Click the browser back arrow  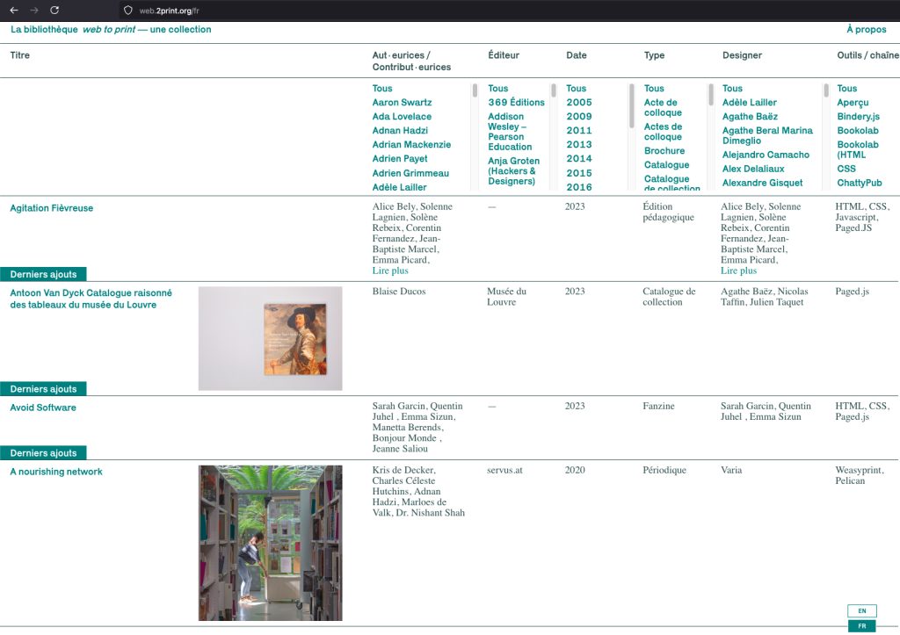14,10
